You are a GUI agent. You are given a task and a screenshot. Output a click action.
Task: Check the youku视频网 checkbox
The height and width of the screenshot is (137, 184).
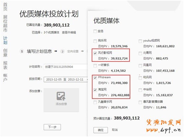click(140, 41)
